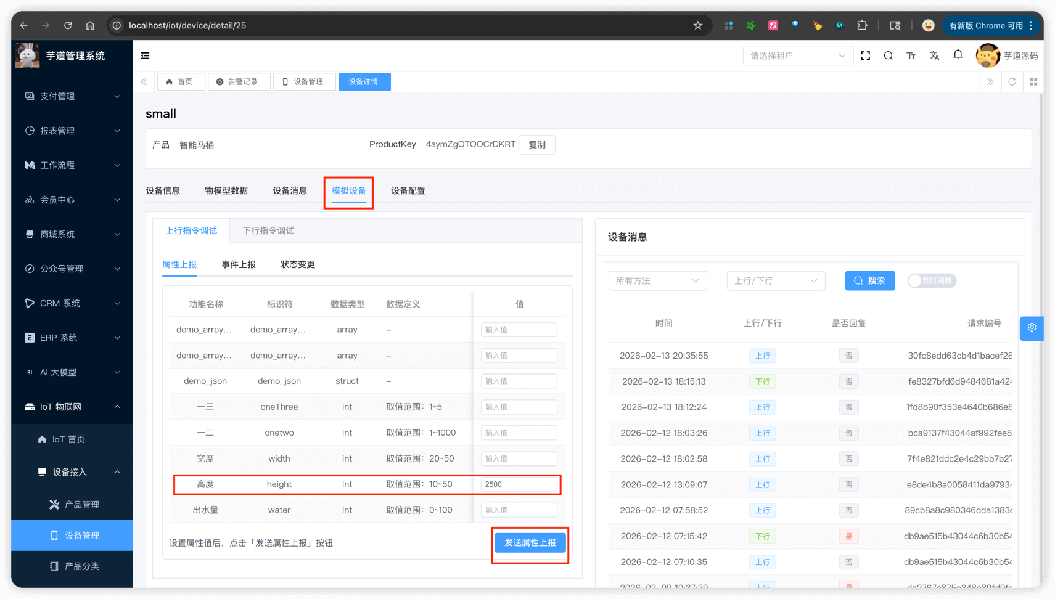Adjust font size via the Tt icon
Image resolution: width=1055 pixels, height=599 pixels.
911,55
